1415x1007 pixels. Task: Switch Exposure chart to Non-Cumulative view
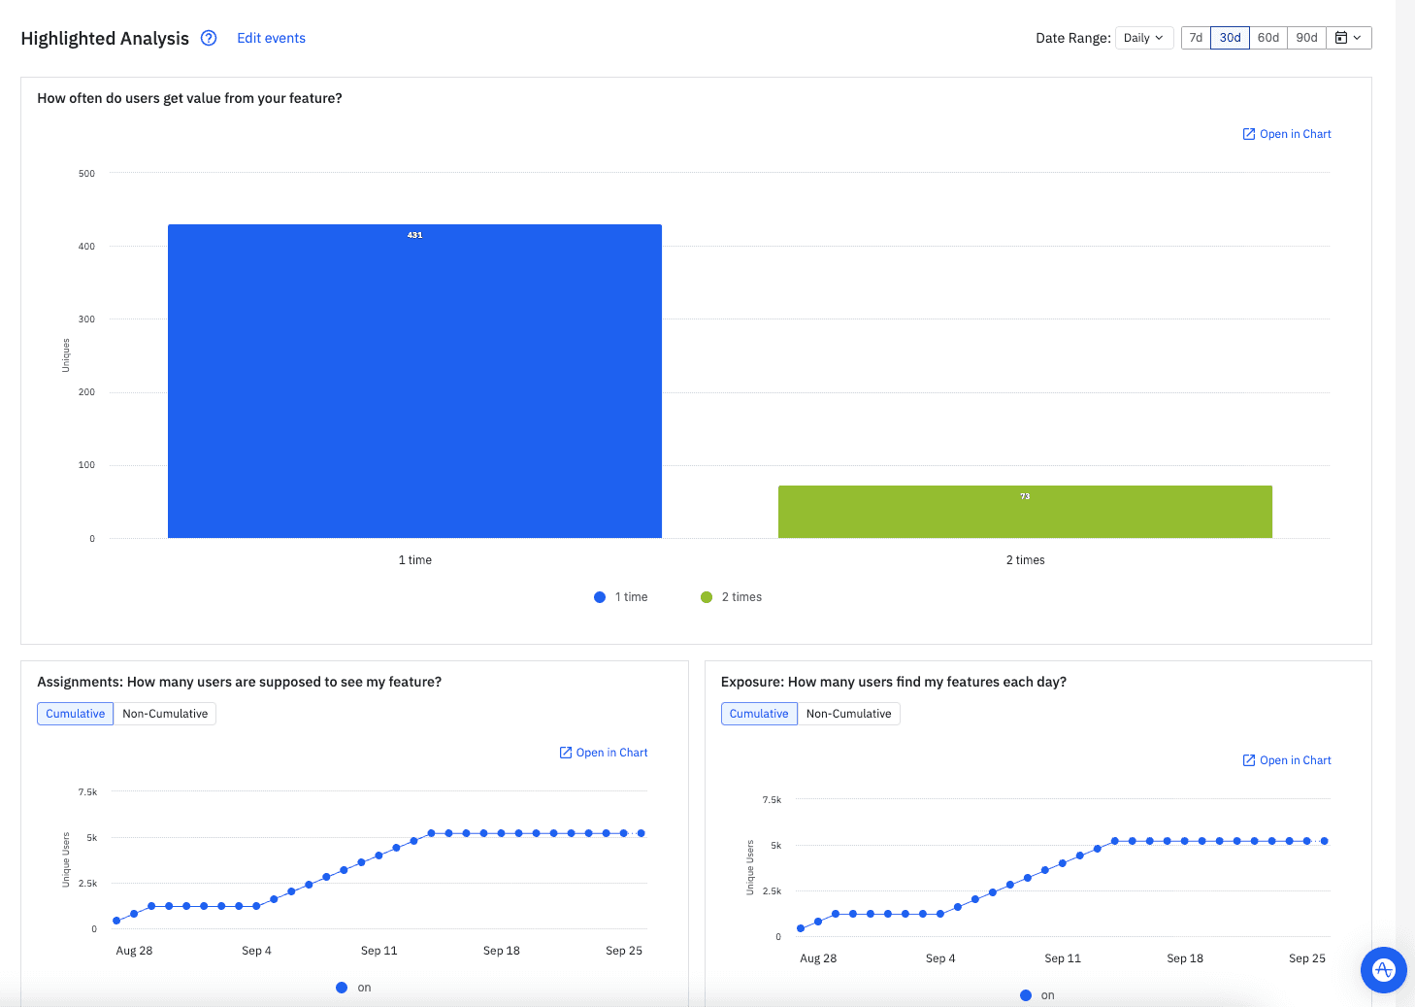pos(849,713)
